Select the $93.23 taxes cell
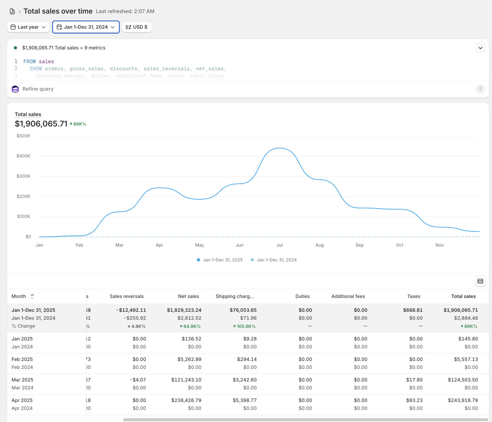 [x=414, y=400]
